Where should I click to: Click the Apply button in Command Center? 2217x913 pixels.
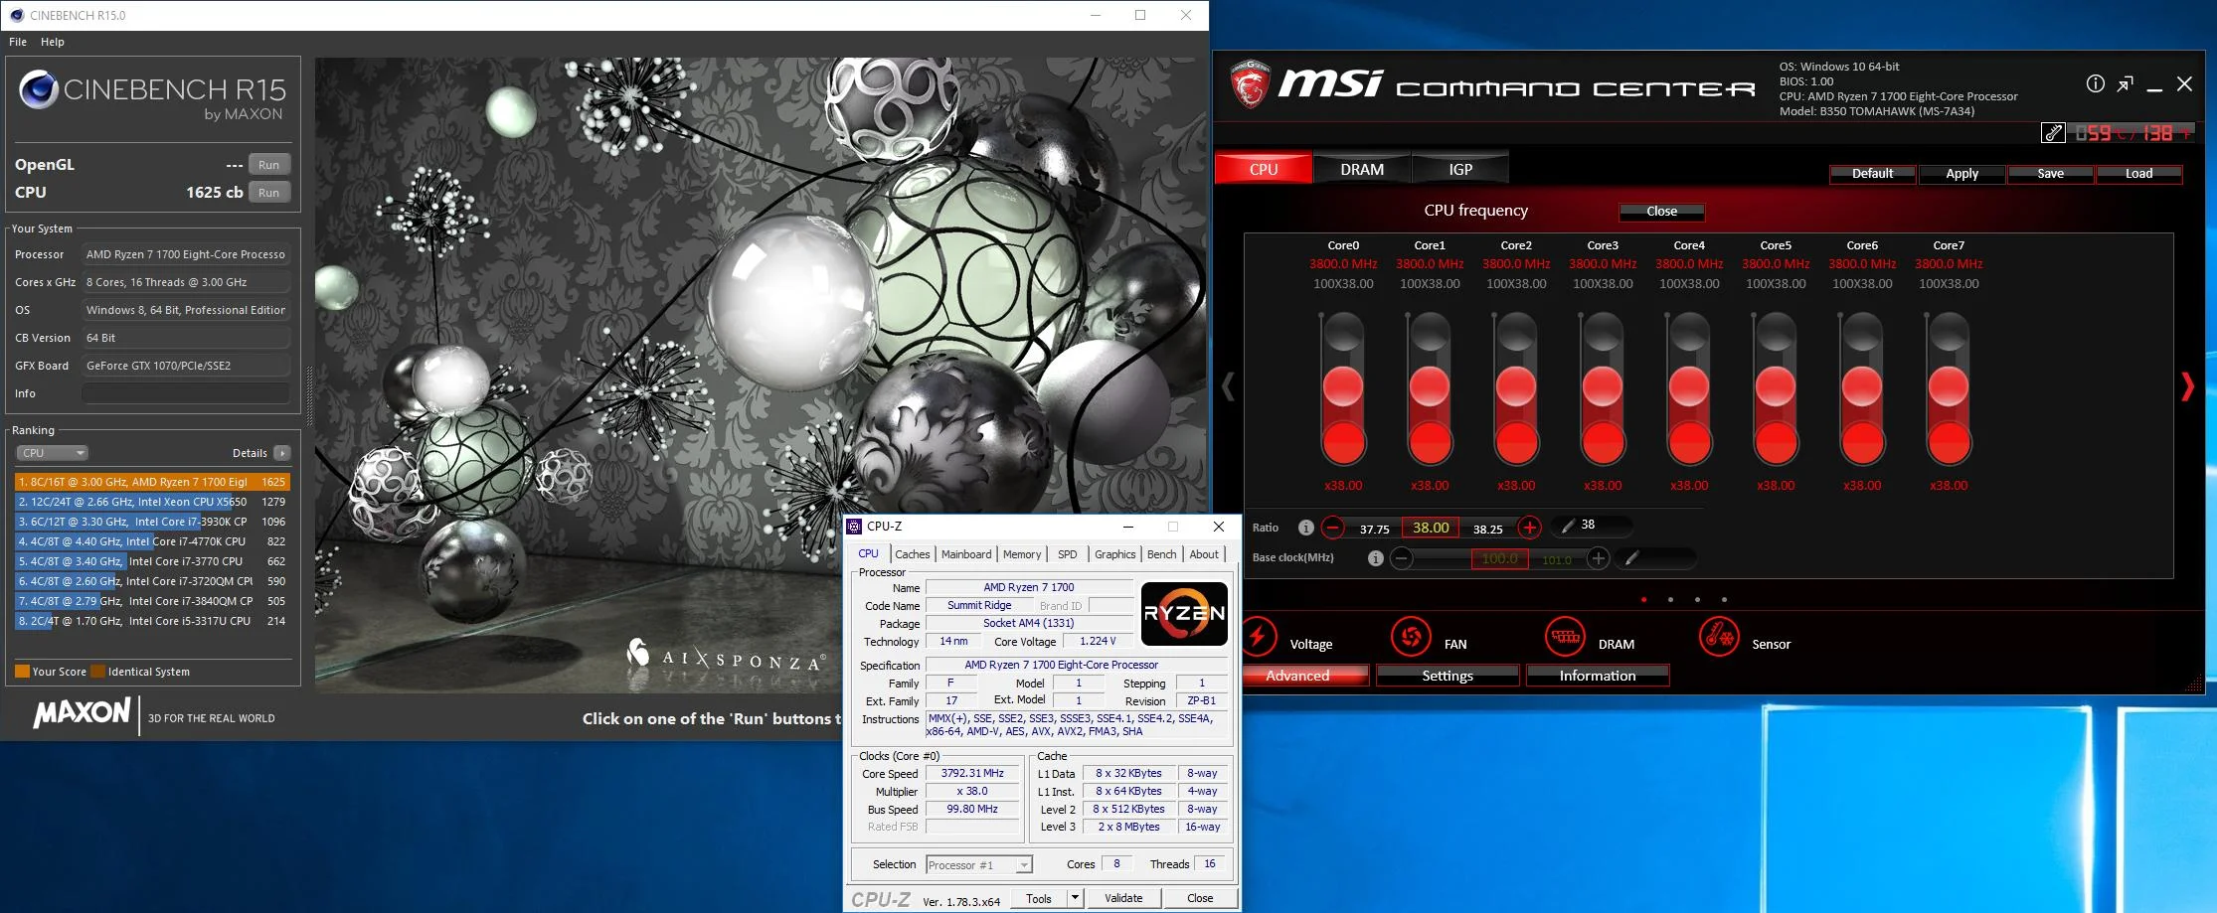1961,174
